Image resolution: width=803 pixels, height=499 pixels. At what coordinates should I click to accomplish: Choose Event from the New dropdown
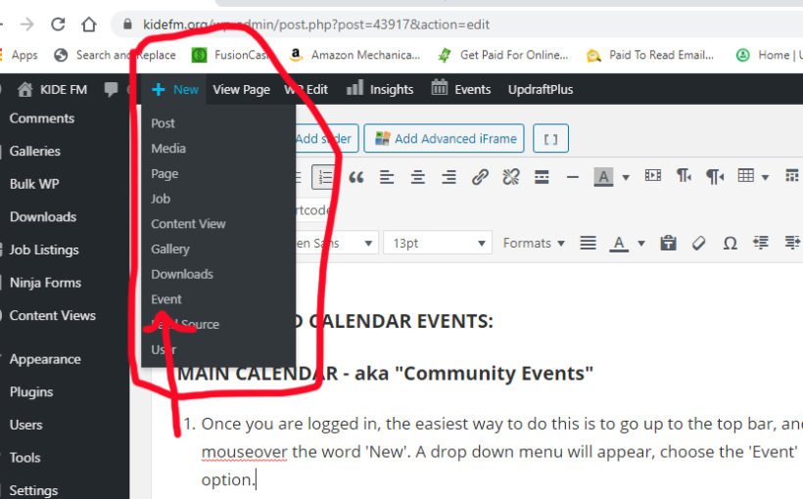click(x=165, y=298)
